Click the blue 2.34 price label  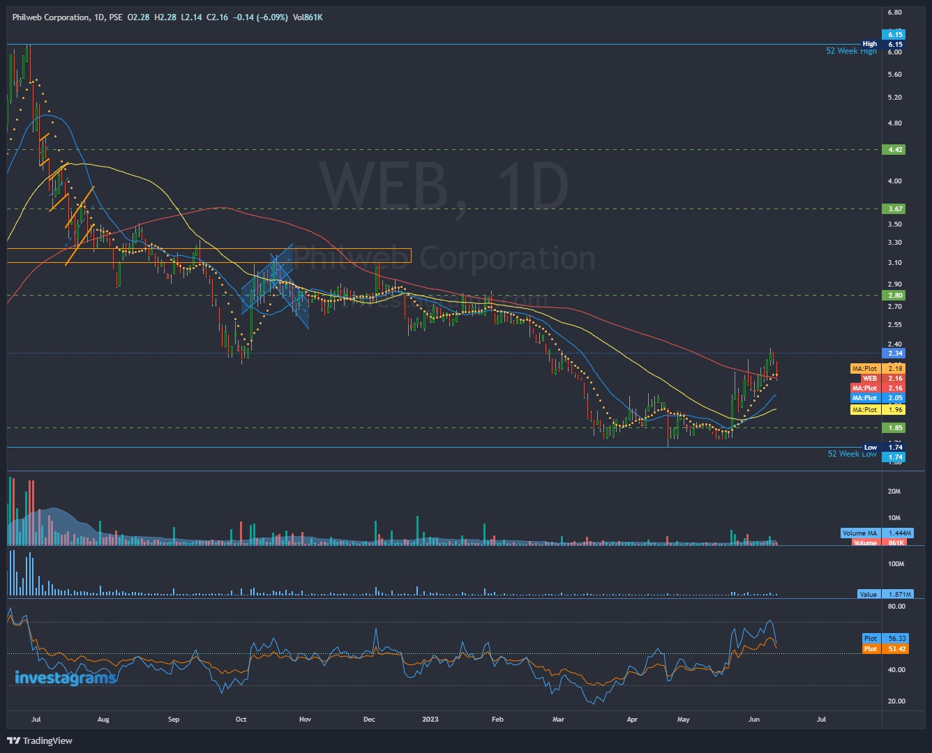[x=895, y=353]
